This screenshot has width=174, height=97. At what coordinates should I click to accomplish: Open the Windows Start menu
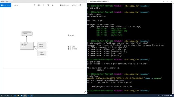coord(2,96)
